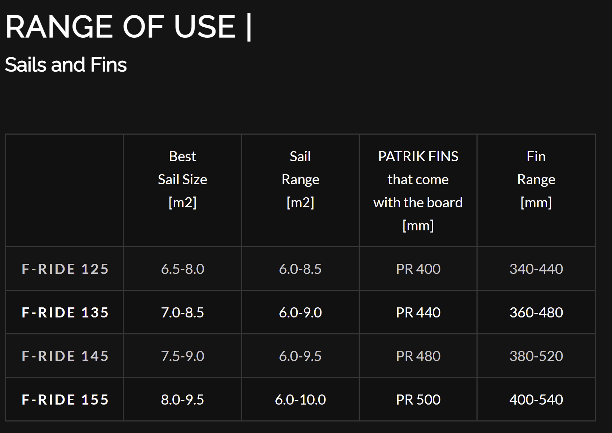This screenshot has width=612, height=433.
Task: Select the F-RIDE 155 row label
Action: click(x=65, y=400)
